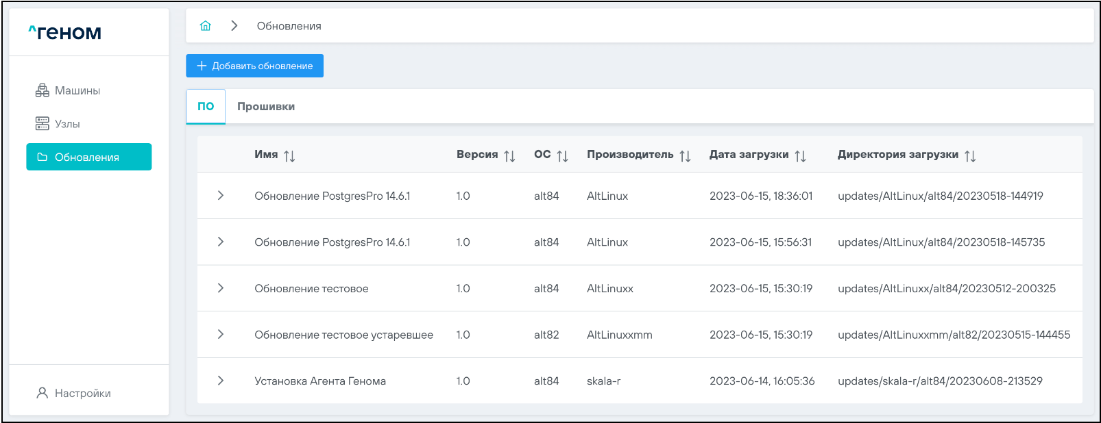Image resolution: width=1101 pixels, height=423 pixels.
Task: Expand the Обновление тестовое row
Action: 220,288
